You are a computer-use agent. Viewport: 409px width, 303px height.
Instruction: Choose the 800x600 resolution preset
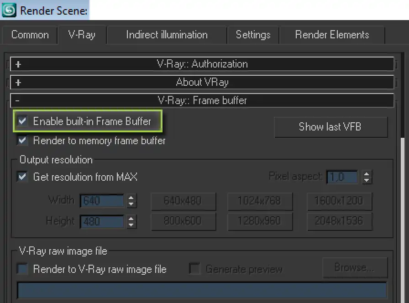pos(184,221)
